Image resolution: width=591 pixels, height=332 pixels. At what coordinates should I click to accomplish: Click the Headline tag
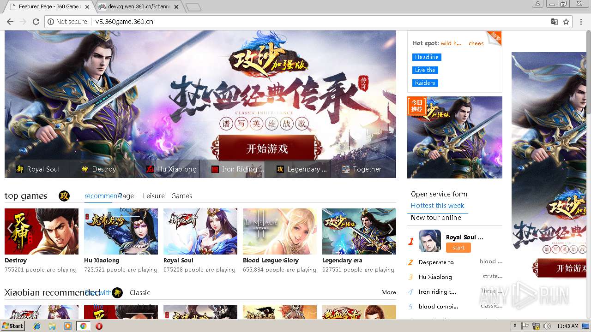coord(427,57)
